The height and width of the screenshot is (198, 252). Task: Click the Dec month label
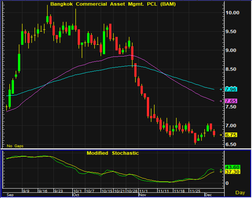[x=208, y=195]
